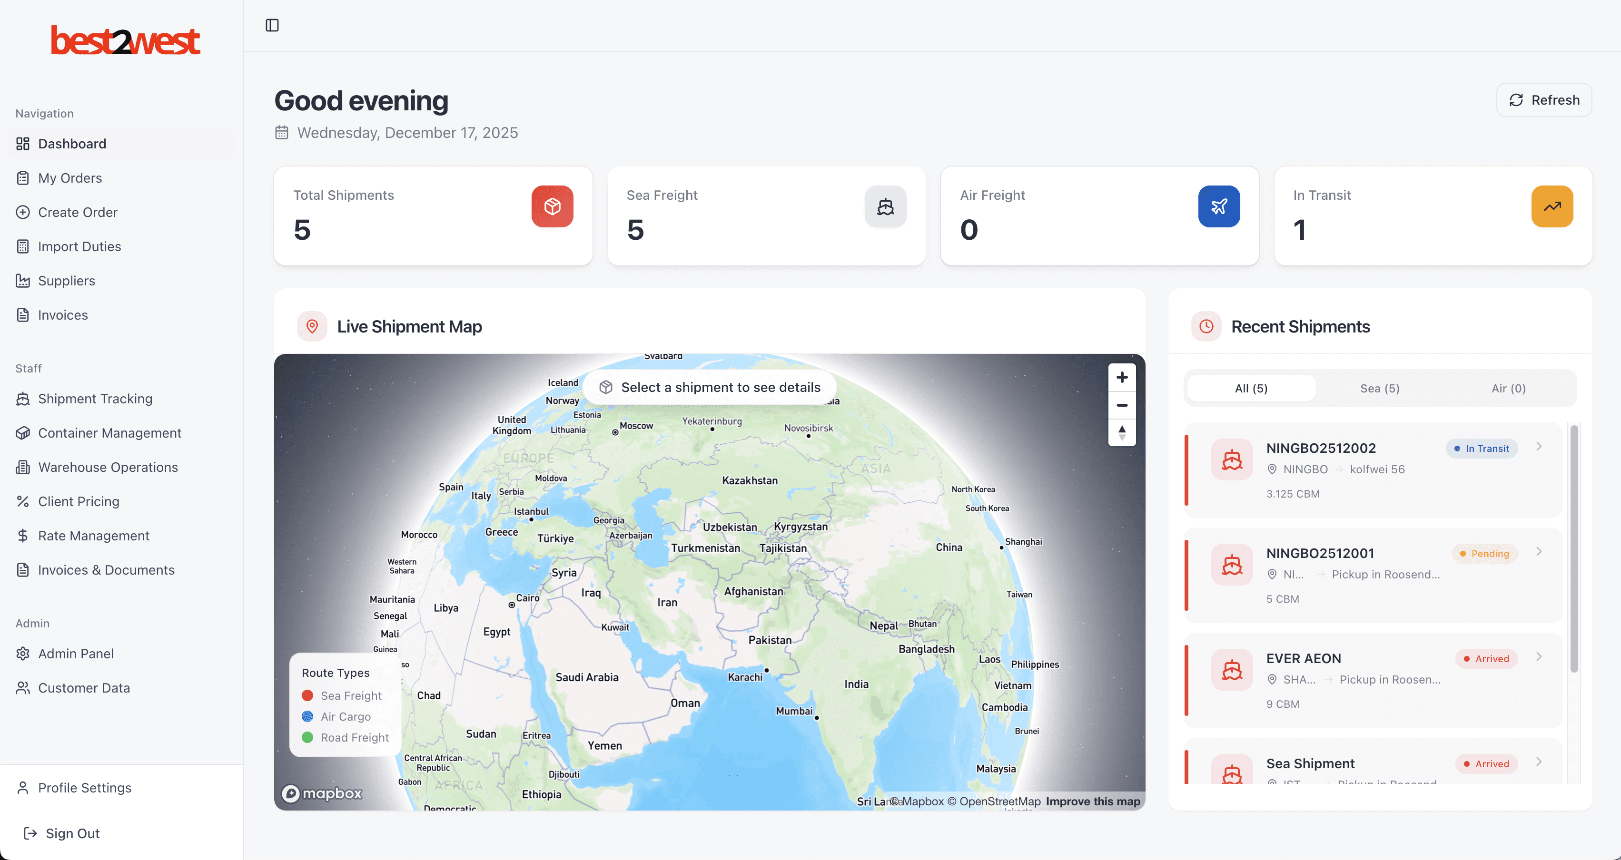Expand details for shipment NINGBO2512002
Image resolution: width=1621 pixels, height=860 pixels.
pos(1540,447)
